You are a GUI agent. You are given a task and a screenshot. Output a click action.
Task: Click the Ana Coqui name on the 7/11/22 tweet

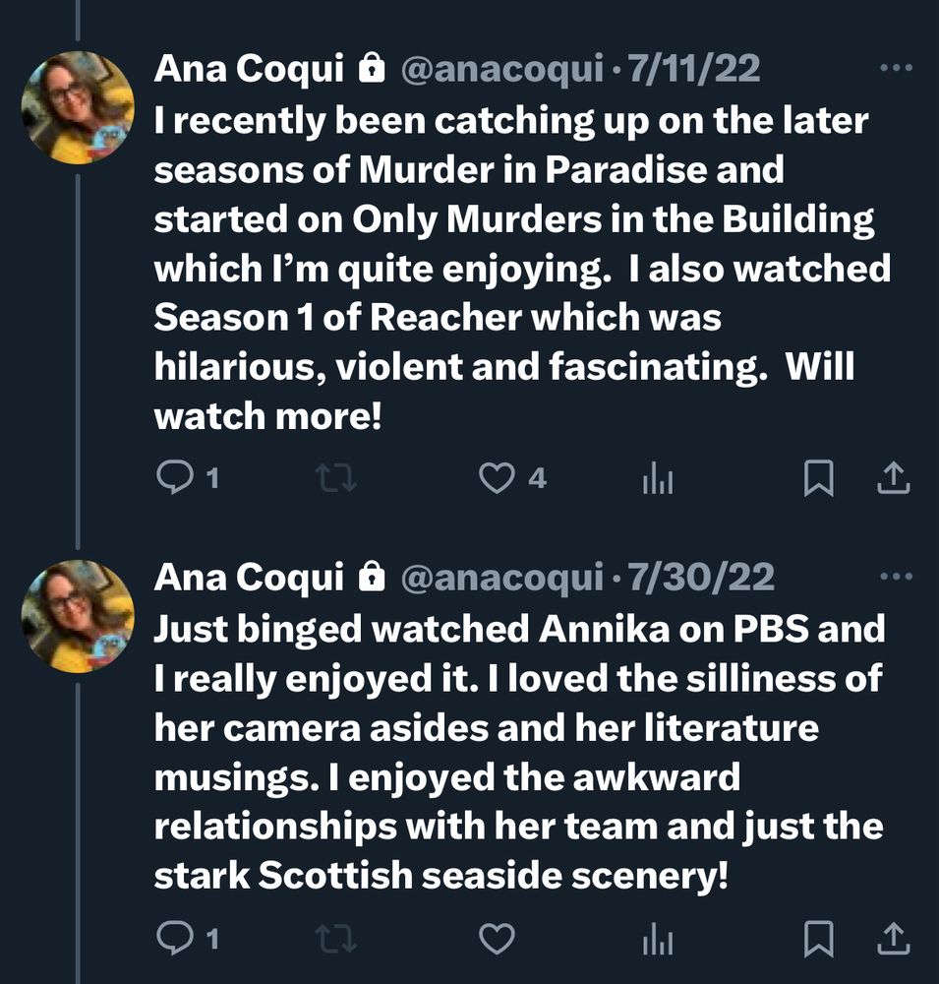249,69
